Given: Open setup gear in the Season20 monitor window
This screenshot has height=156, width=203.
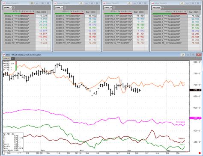Looking at the screenshot, I should coord(32,3).
